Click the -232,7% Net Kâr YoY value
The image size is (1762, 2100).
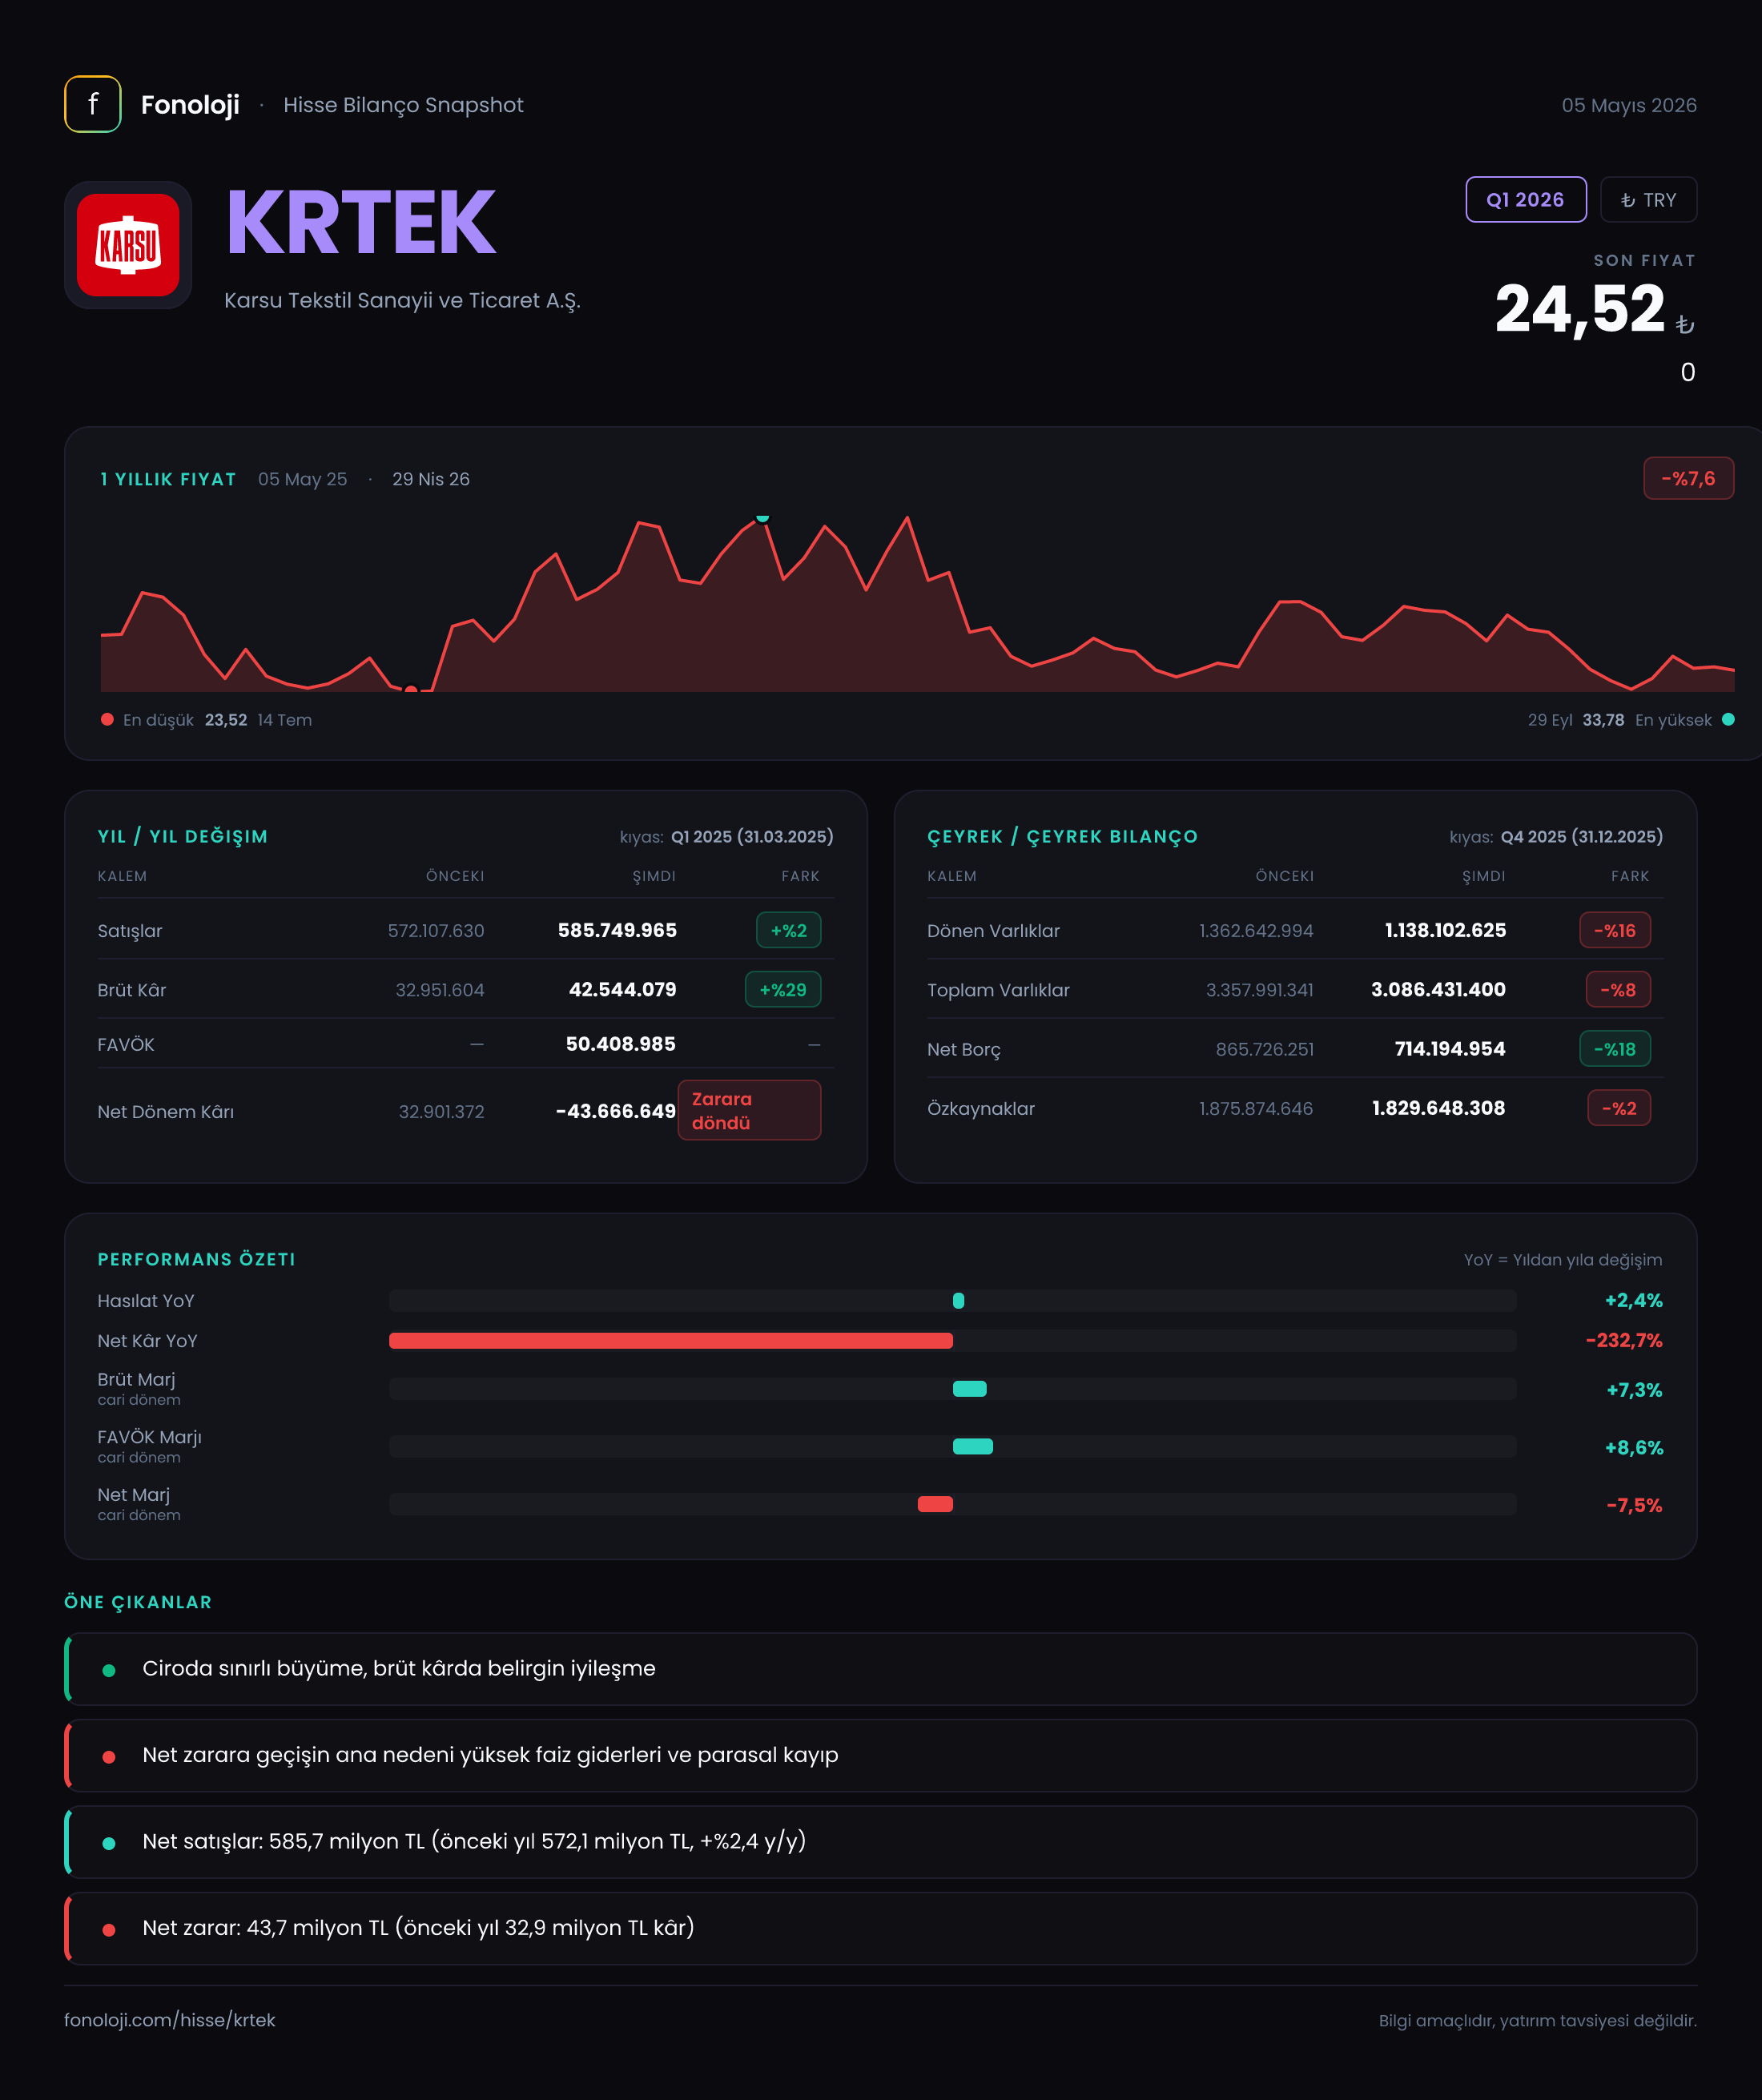(1624, 1340)
